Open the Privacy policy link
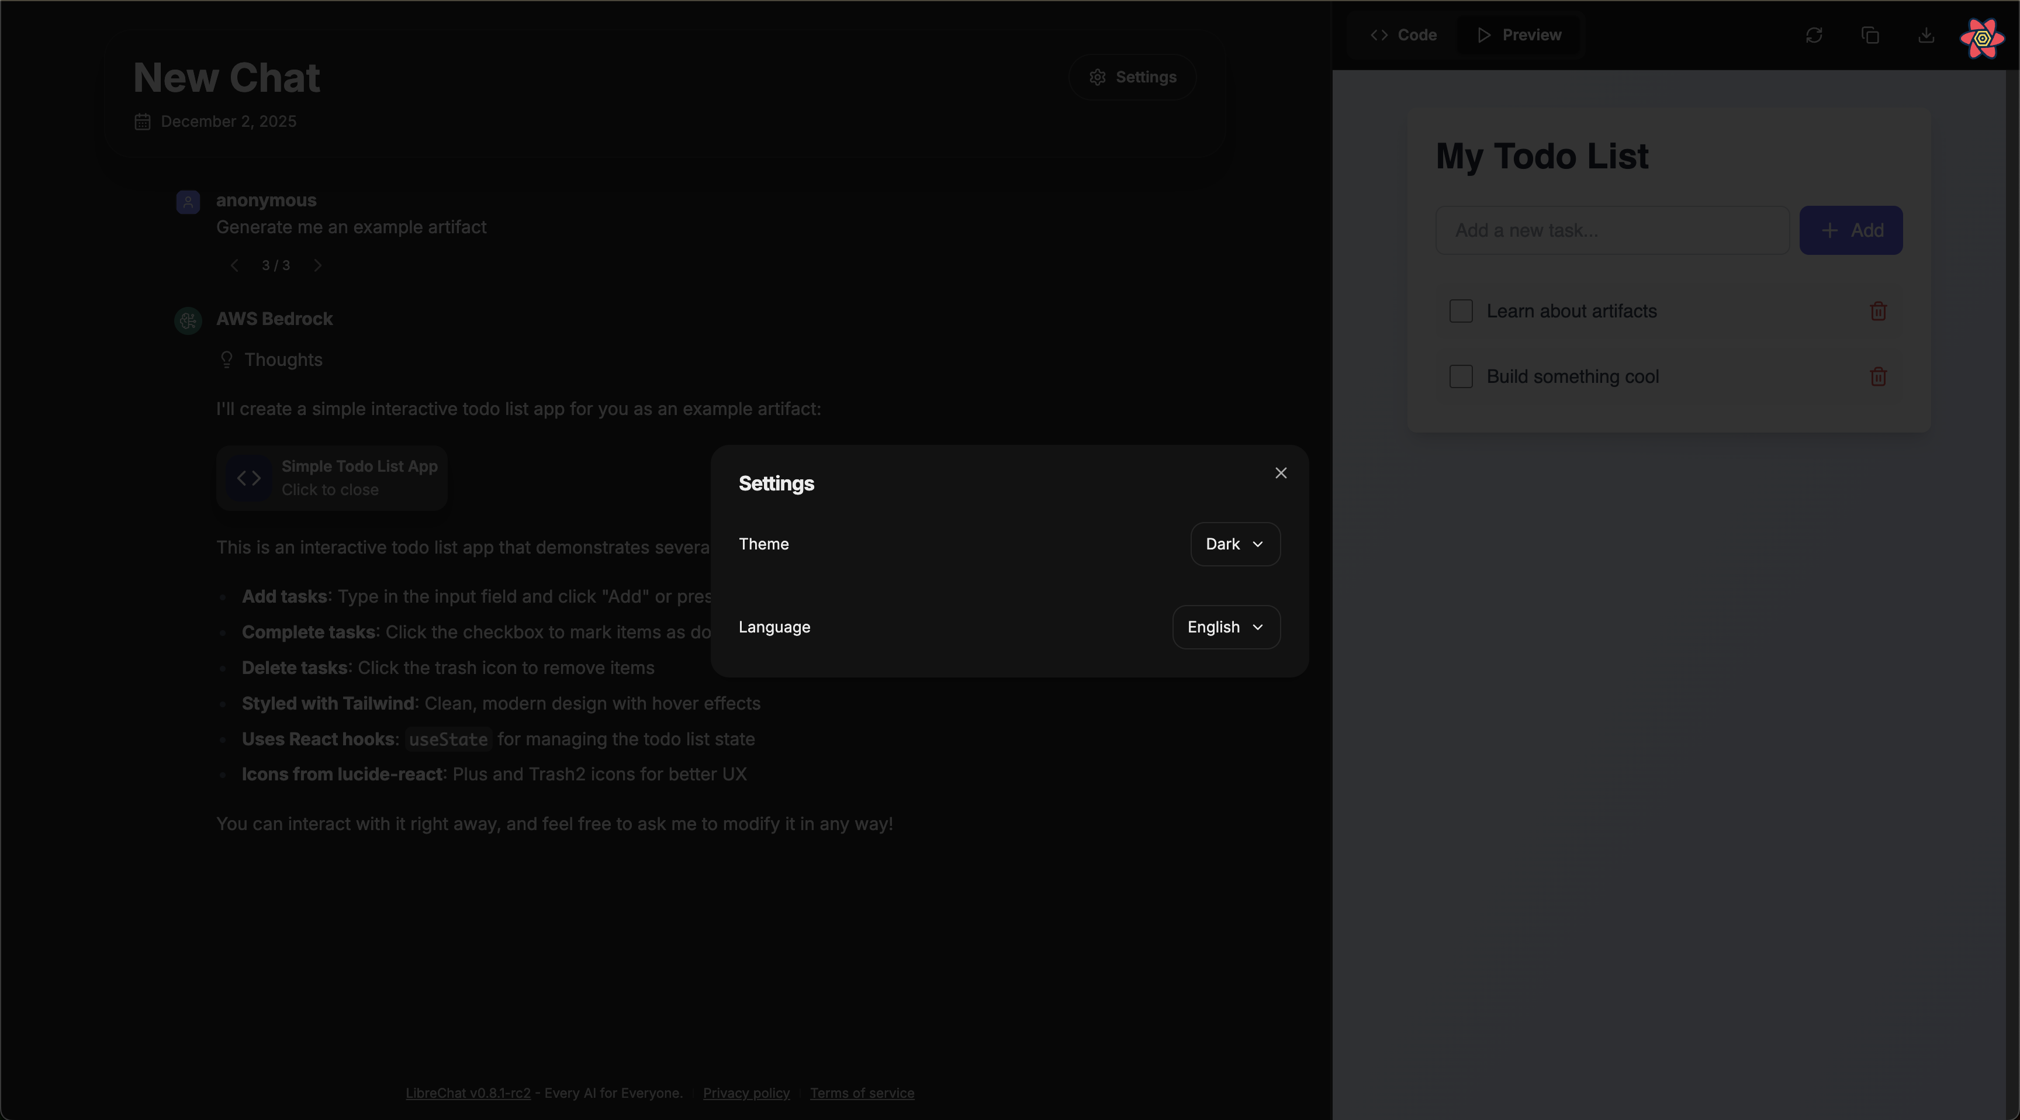 point(746,1093)
